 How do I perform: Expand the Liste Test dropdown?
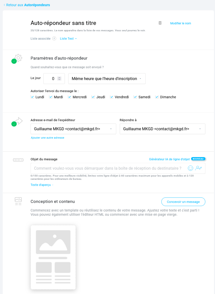(x=68, y=39)
